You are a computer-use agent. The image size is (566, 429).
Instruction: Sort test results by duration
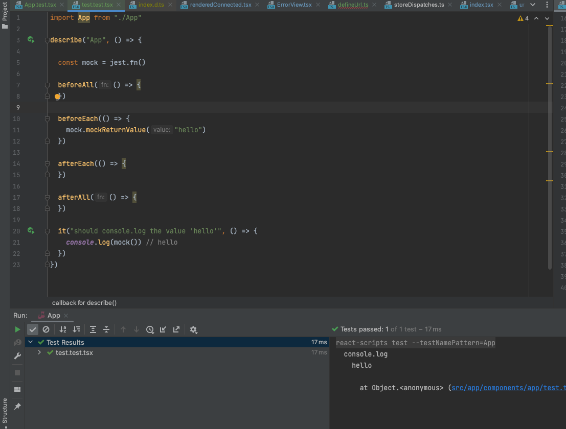pyautogui.click(x=76, y=330)
